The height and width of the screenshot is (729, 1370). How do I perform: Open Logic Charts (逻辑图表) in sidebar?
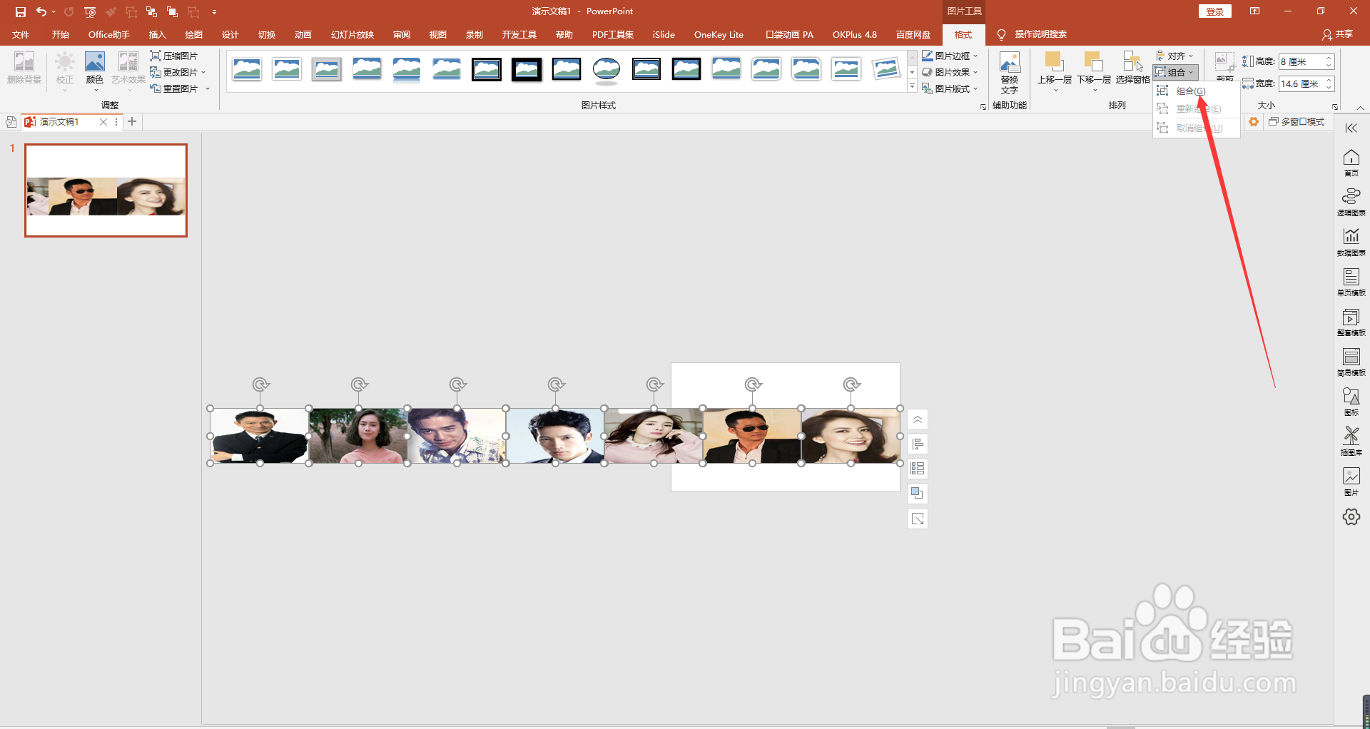1351,203
